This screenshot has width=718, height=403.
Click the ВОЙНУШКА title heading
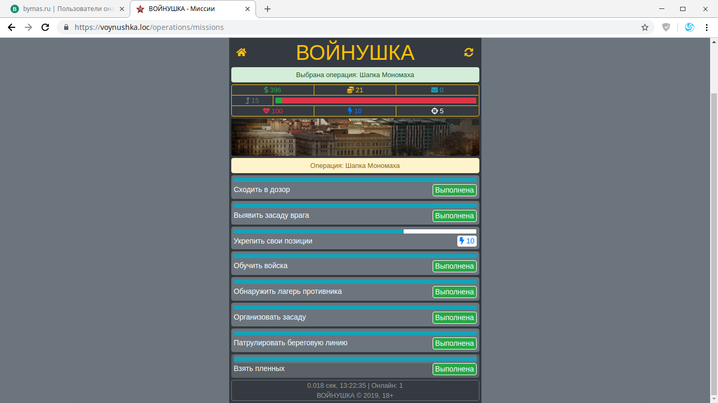[355, 52]
